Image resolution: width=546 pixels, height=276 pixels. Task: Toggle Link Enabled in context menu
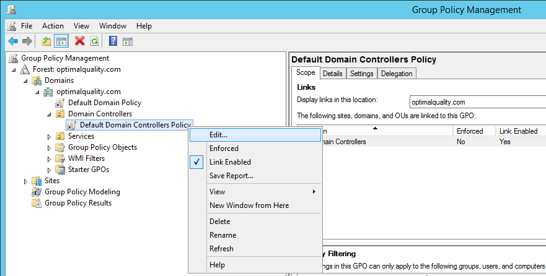pos(230,162)
